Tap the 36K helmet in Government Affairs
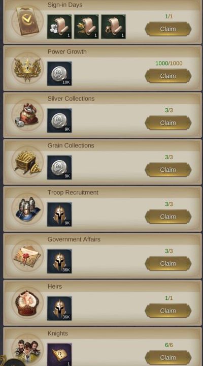This screenshot has height=366, width=203. coord(59,261)
